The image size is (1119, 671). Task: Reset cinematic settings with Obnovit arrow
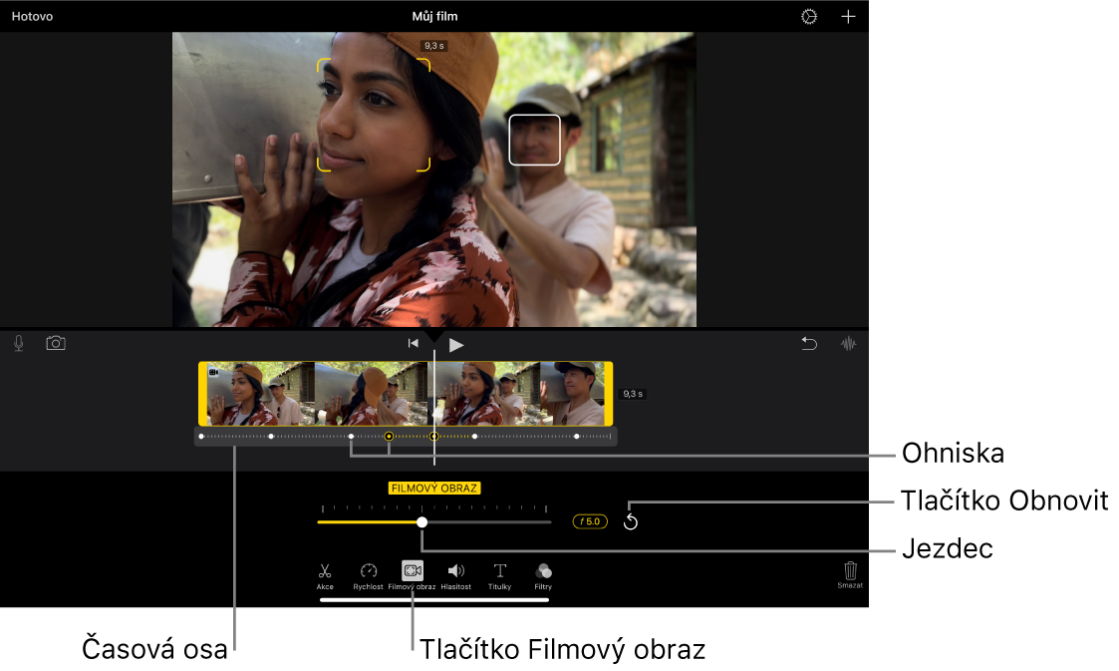(630, 521)
